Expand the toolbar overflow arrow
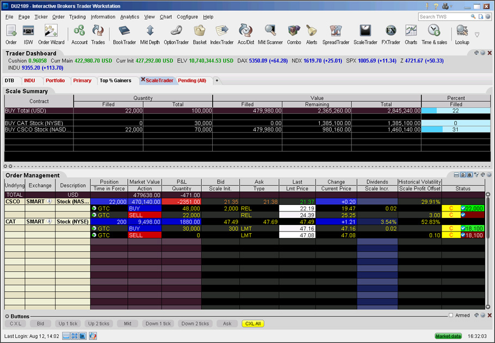 pyautogui.click(x=477, y=34)
